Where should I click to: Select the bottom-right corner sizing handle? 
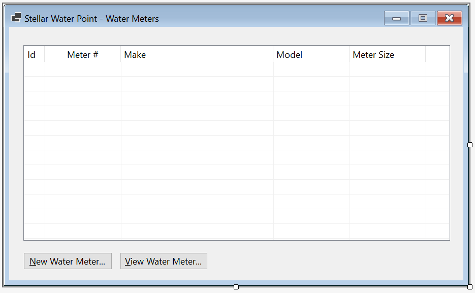pyautogui.click(x=470, y=286)
